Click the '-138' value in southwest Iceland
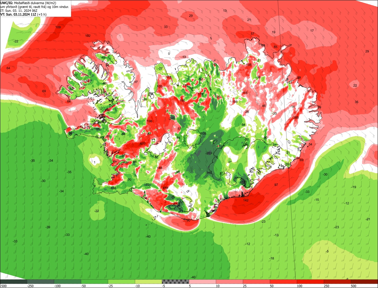Image resolution: width=378 pixels, height=288 pixels. point(113,188)
